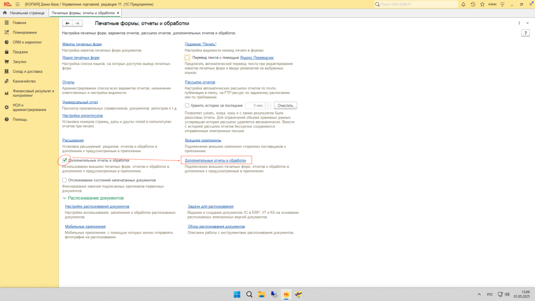This screenshot has width=535, height=301.
Task: Go to Главное section icon
Action: (6, 22)
